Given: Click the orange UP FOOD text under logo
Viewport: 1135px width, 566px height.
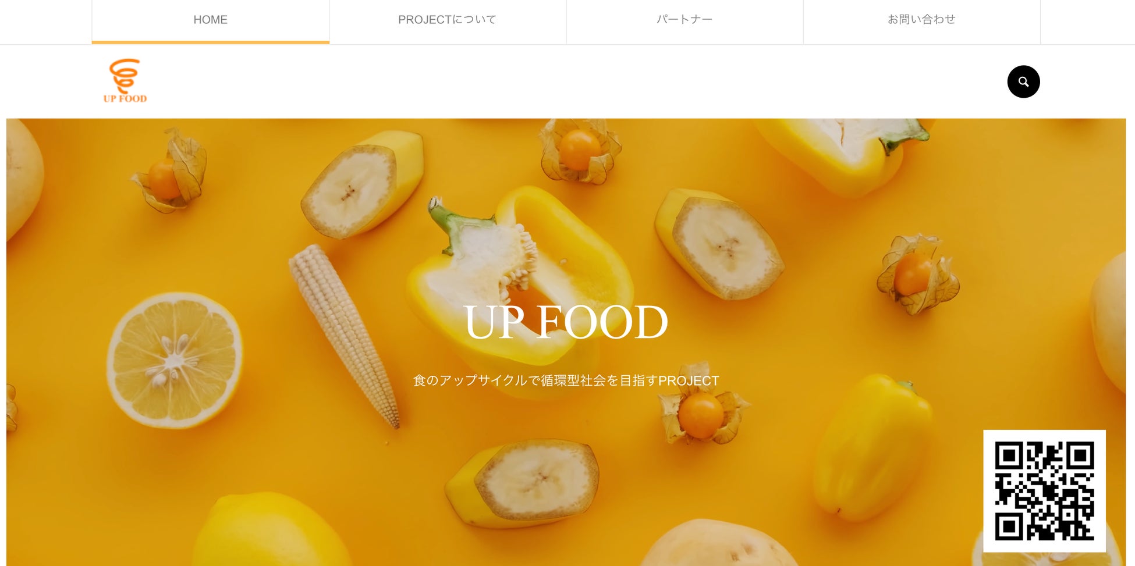Looking at the screenshot, I should pyautogui.click(x=125, y=99).
